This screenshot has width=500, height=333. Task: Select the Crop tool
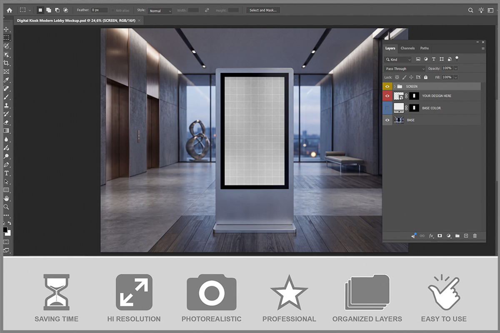click(6, 63)
